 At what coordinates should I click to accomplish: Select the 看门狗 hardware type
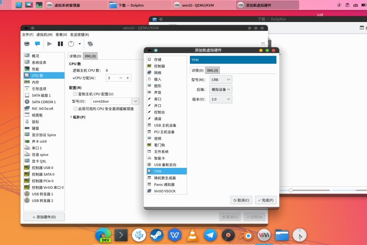pos(166,145)
